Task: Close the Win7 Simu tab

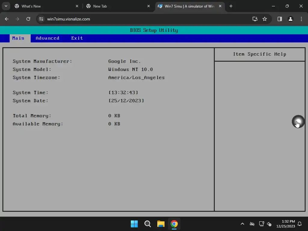Action: click(x=220, y=6)
